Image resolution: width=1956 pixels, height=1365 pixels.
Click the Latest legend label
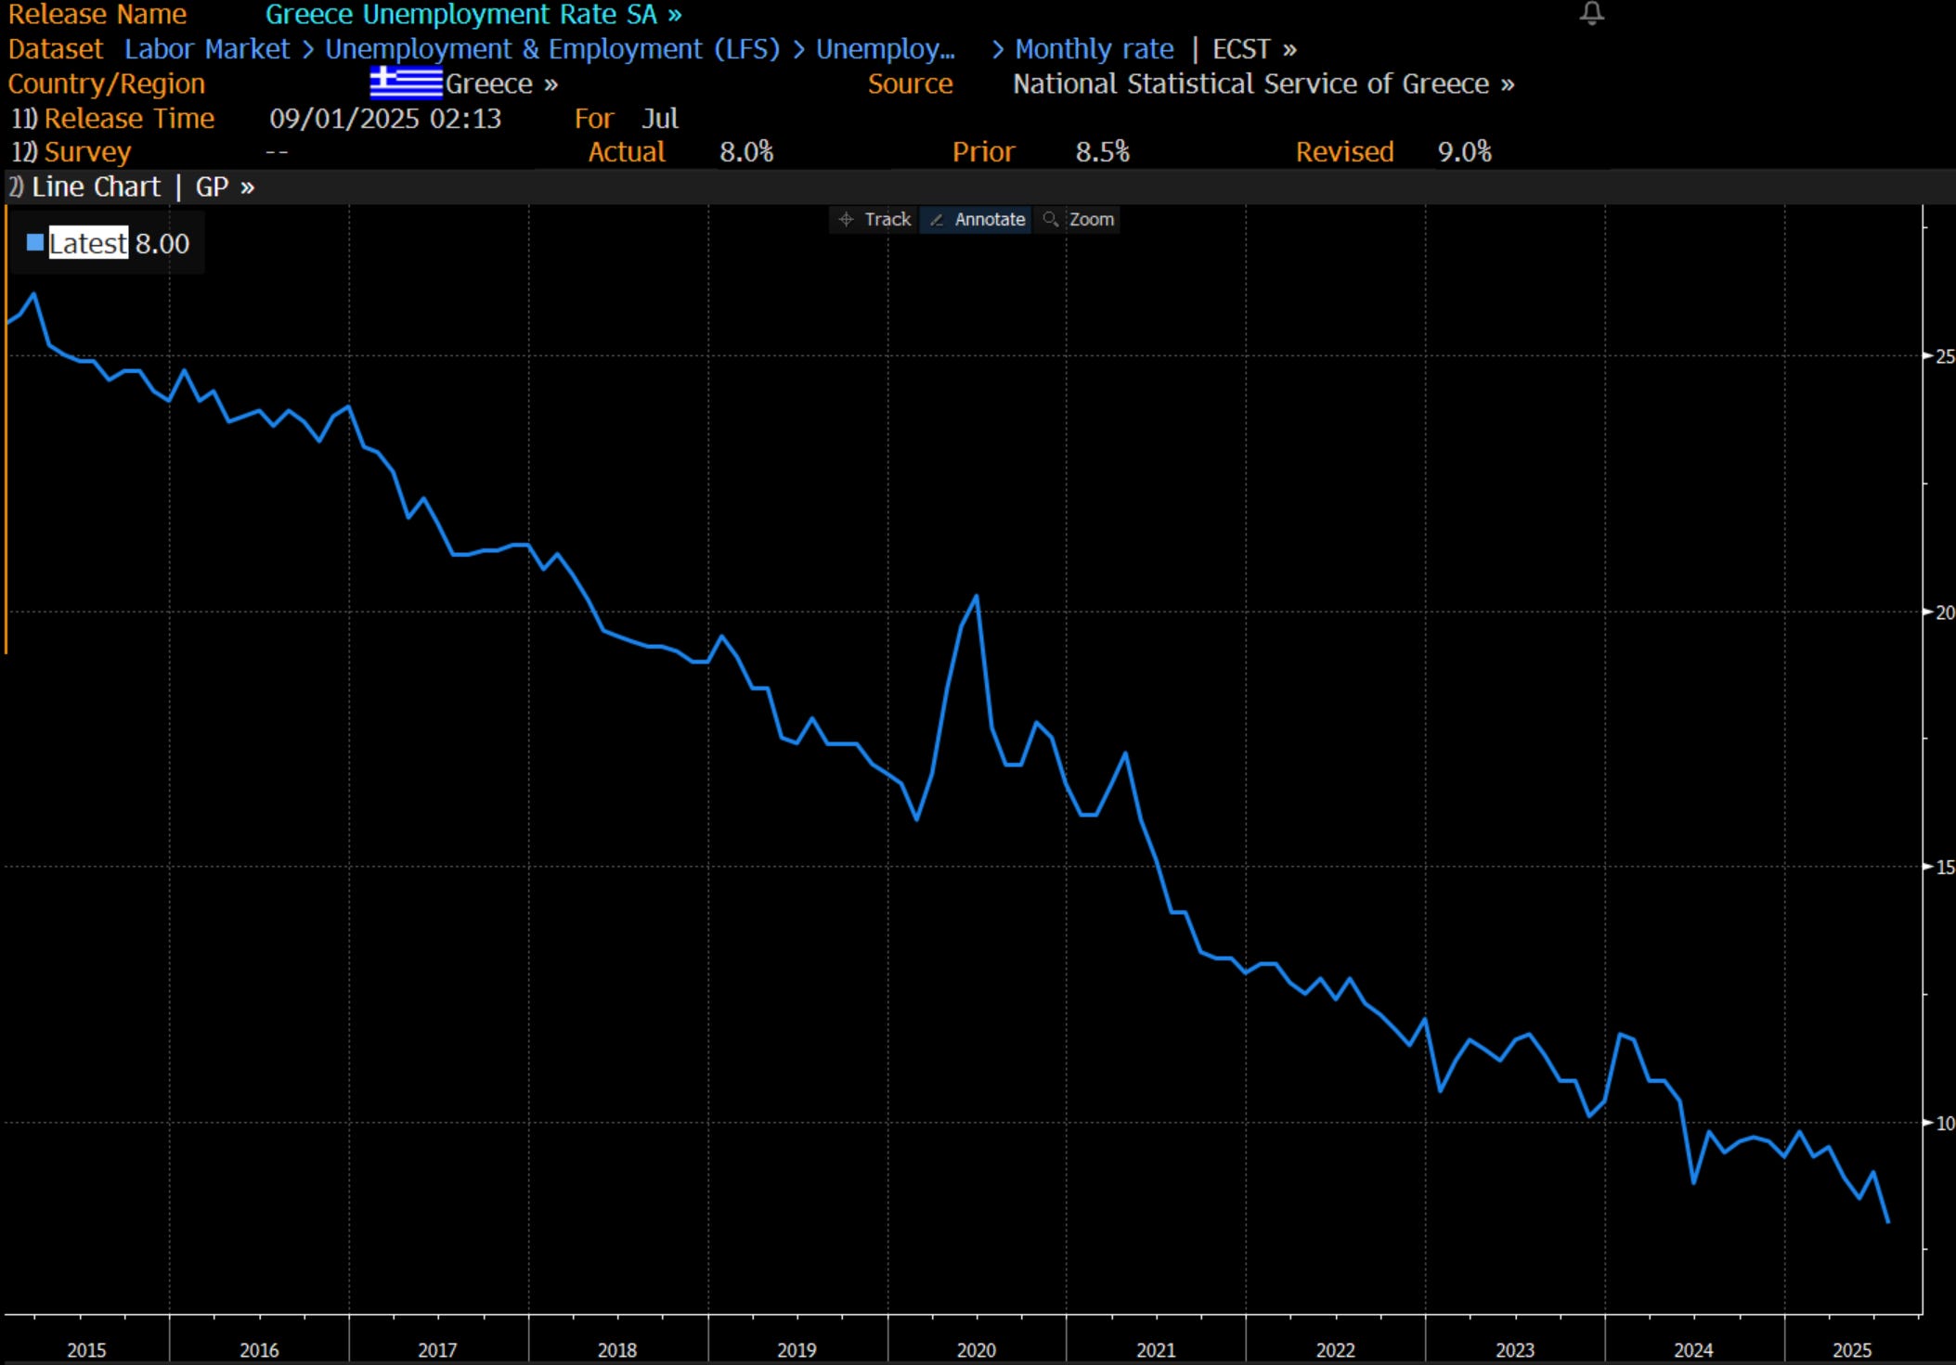click(x=88, y=244)
